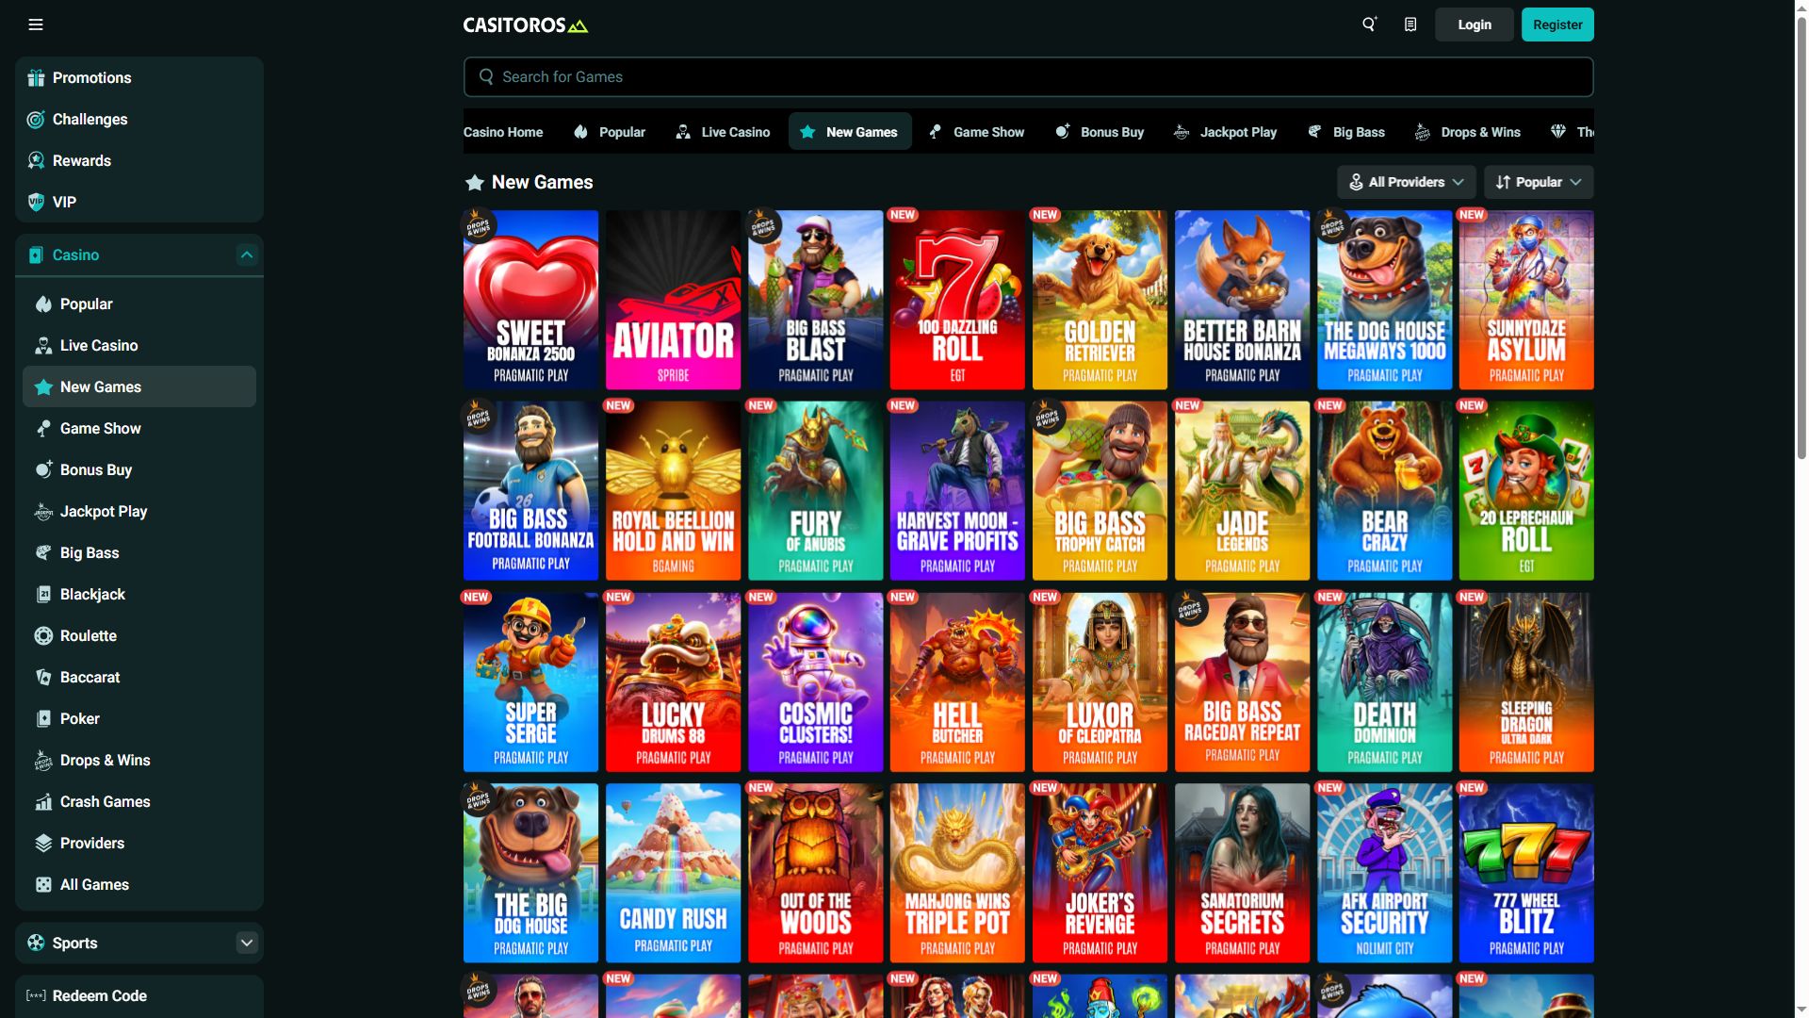
Task: Open the Golden Retriever game thumbnail
Action: point(1100,300)
